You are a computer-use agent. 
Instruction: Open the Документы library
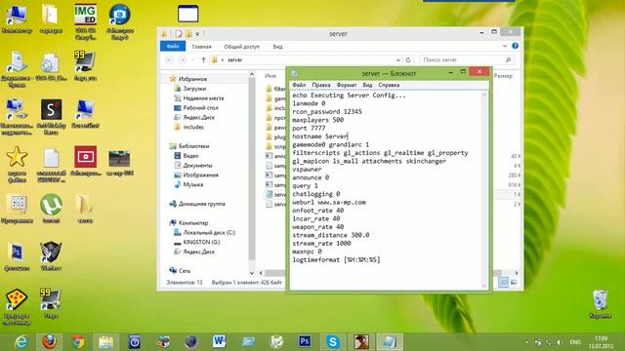point(197,165)
